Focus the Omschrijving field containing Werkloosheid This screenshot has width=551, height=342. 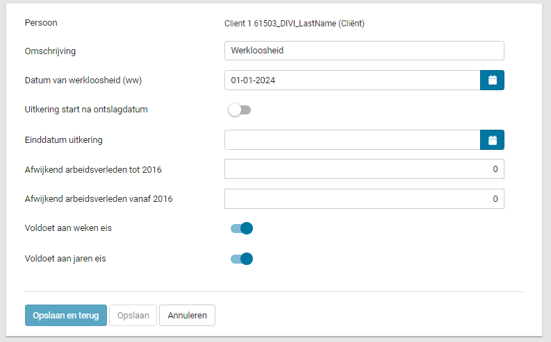pos(364,51)
